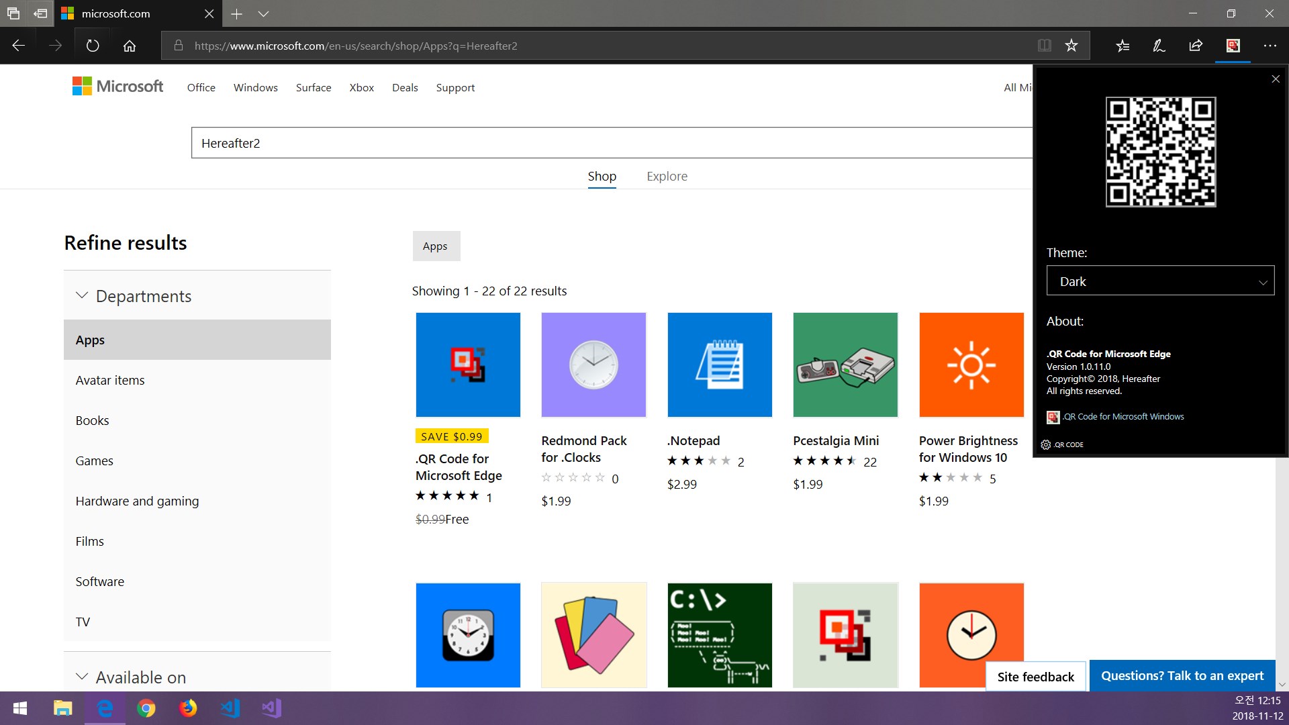Open the tab previews chevron
1289x725 pixels.
[263, 13]
